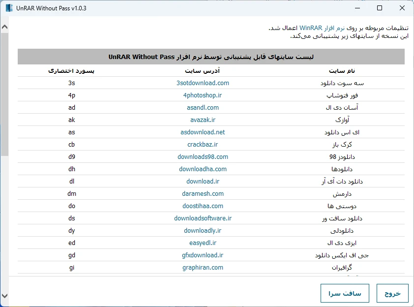The width and height of the screenshot is (414, 307).
Task: Visit the download.ir link
Action: (x=203, y=182)
